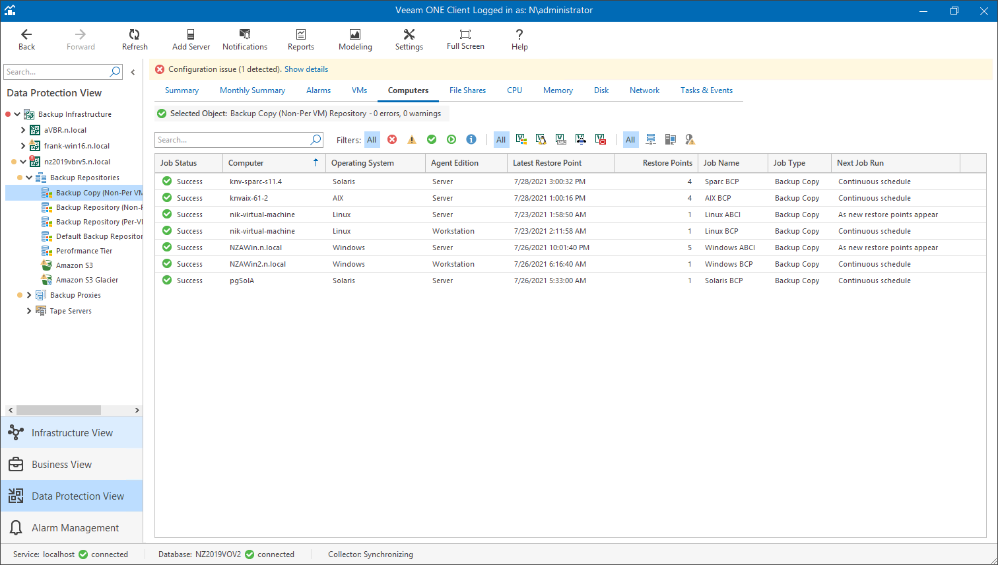Click the Success icon in the knv-sparc-s11.4 row

coord(167,181)
